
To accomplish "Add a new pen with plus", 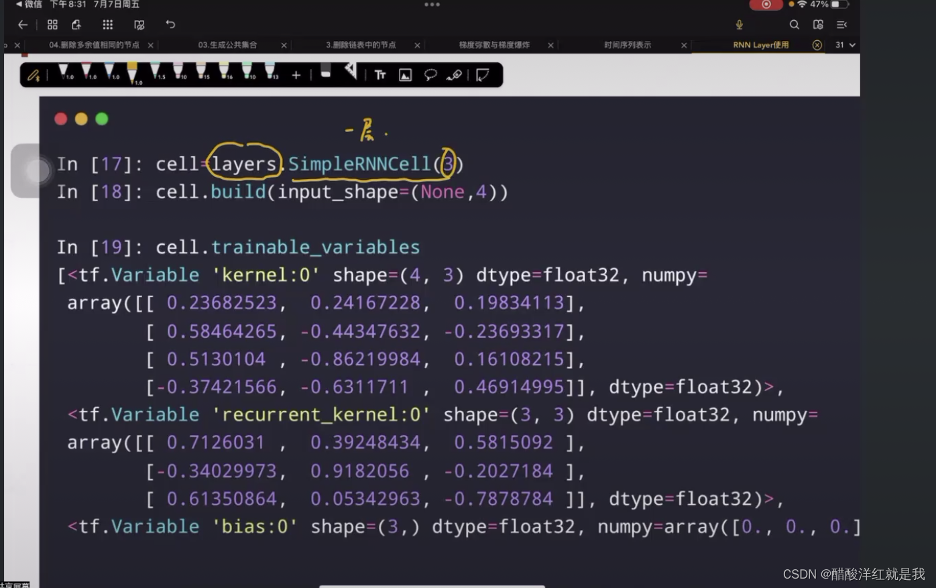I will click(x=296, y=75).
